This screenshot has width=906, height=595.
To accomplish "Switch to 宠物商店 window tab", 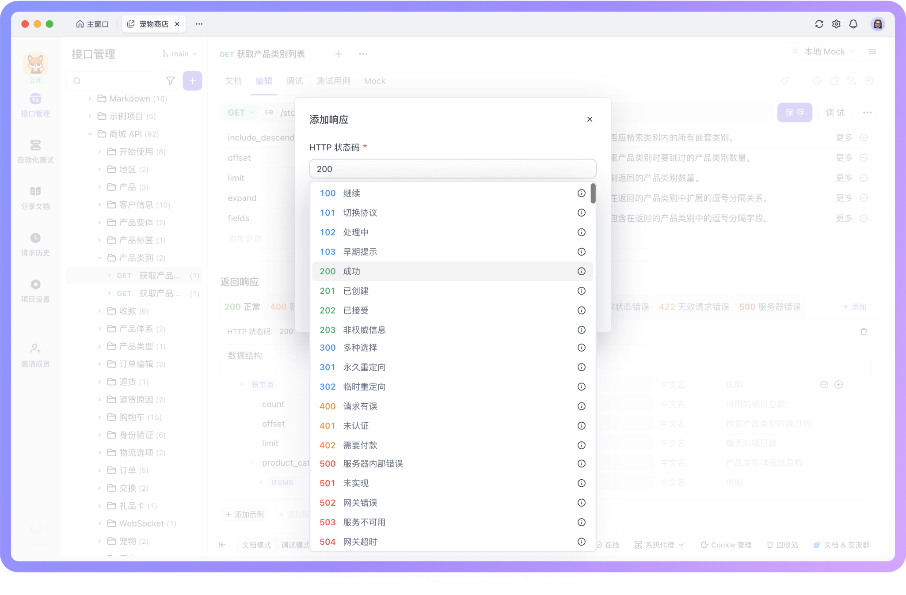I will (153, 24).
